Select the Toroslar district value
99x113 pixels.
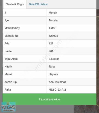coord(54,20)
